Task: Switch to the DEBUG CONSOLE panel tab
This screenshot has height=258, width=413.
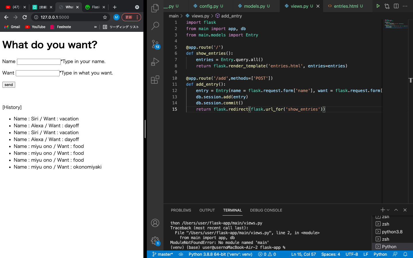Action: click(266, 210)
